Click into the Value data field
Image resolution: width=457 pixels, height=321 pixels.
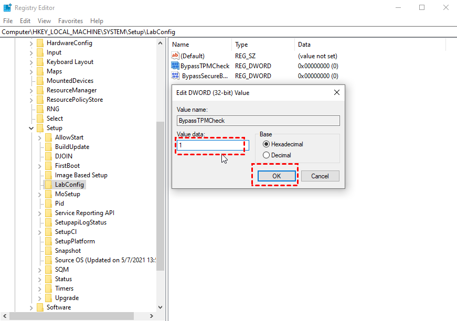point(213,145)
